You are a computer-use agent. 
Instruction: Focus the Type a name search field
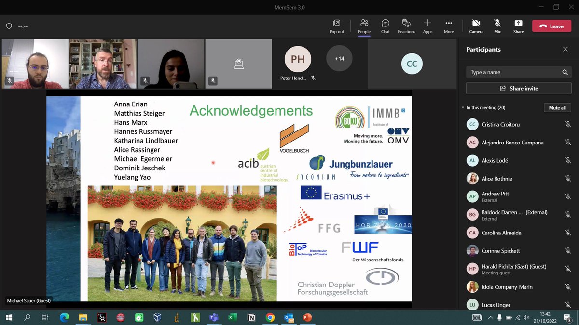click(x=519, y=72)
